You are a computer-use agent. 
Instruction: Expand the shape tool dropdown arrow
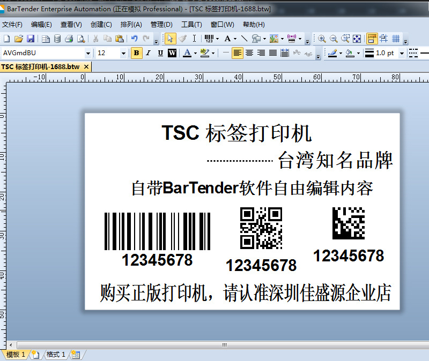[264, 39]
